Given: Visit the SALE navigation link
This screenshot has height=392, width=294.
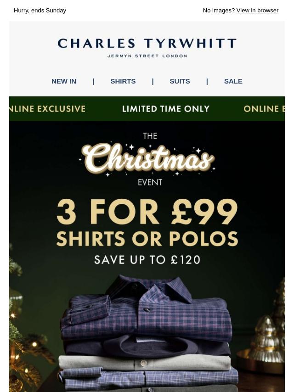Looking at the screenshot, I should (233, 81).
